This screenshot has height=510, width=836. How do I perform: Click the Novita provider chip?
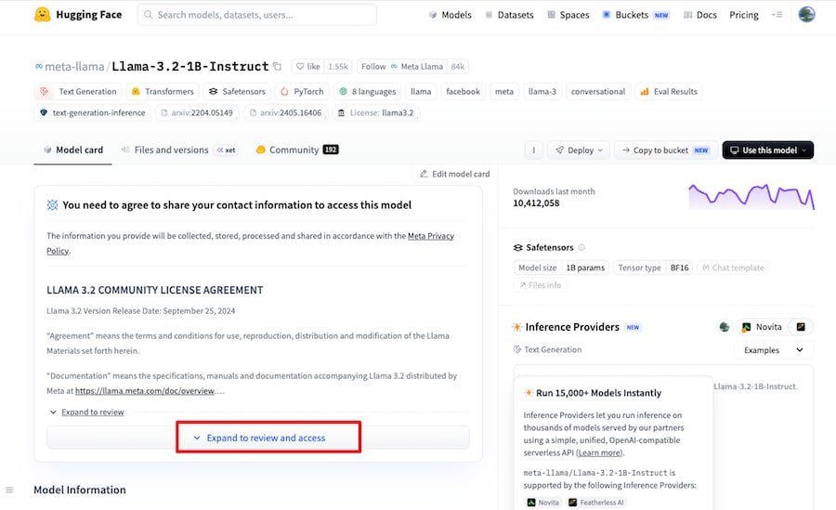coord(762,327)
